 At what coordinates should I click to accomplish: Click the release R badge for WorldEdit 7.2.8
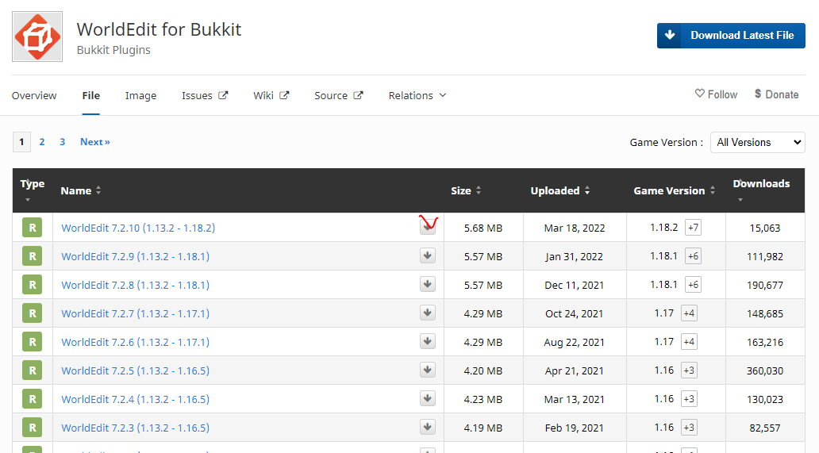pos(32,285)
